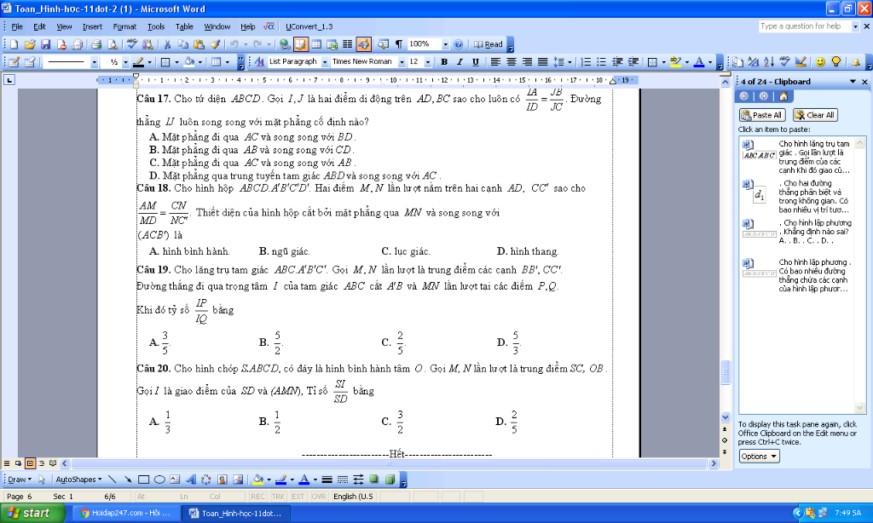Open the Zoom 100% dropdown
The image size is (873, 523).
tap(445, 44)
